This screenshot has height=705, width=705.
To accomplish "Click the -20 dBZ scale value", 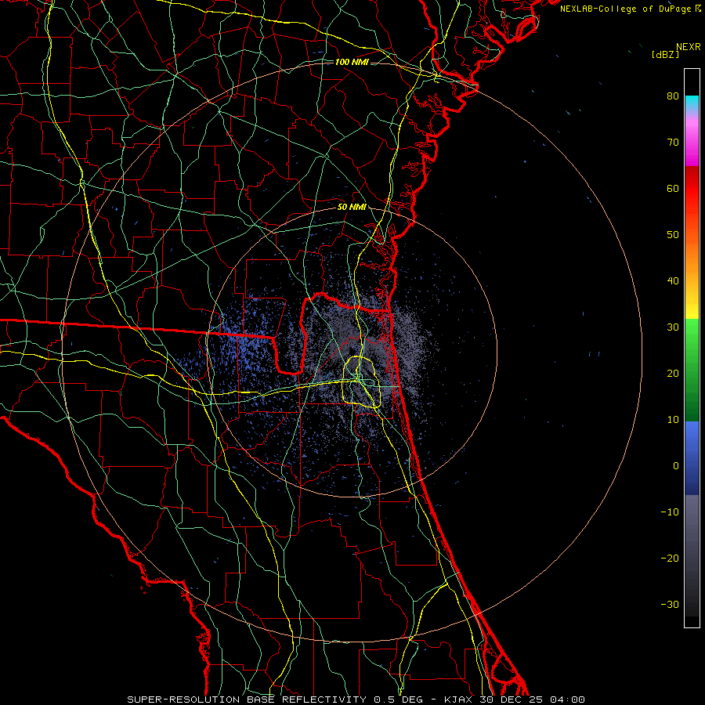I will point(670,559).
